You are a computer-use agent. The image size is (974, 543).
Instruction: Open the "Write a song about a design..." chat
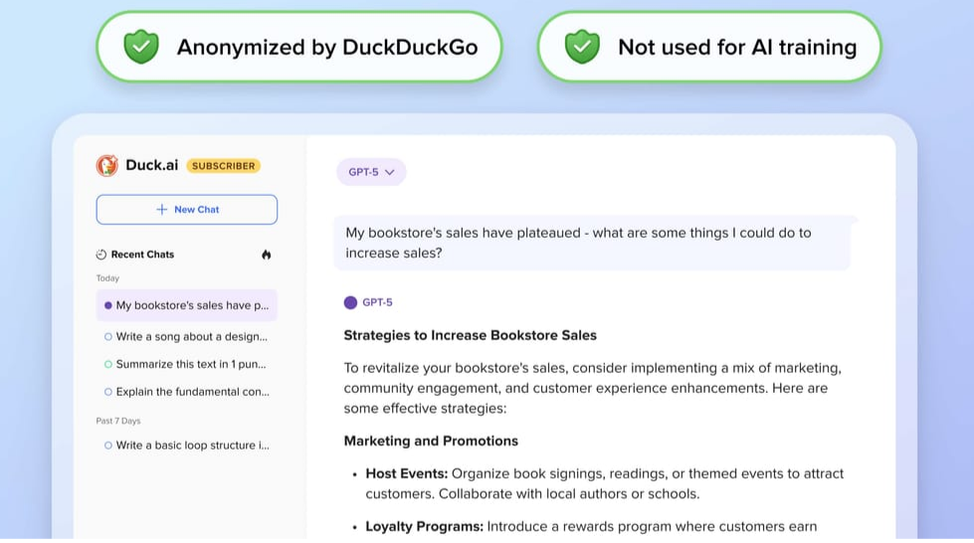point(186,336)
